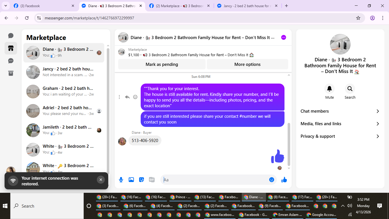389x219 pixels.
Task: View site information icon in address bar
Action: 39,18
